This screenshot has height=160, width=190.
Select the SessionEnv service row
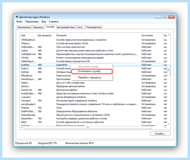pyautogui.click(x=93, y=118)
